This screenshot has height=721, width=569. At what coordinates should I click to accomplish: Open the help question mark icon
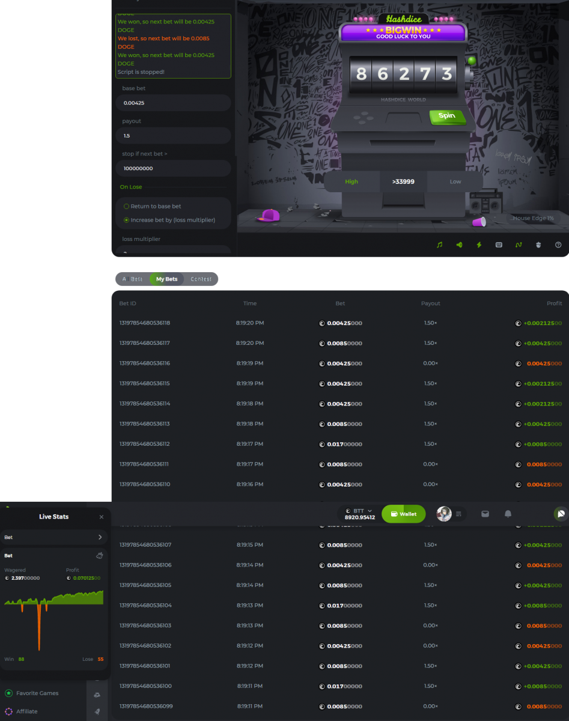[558, 245]
